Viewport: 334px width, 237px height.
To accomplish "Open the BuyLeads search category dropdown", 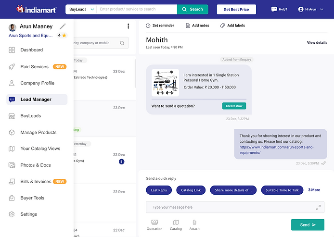I will coord(81,9).
